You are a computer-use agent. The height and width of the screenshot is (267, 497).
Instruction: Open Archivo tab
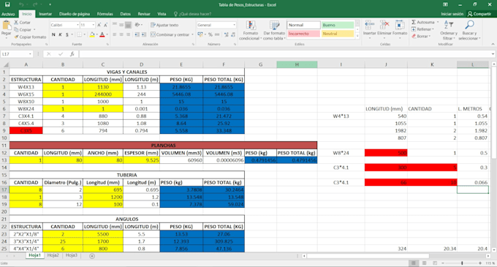point(8,14)
